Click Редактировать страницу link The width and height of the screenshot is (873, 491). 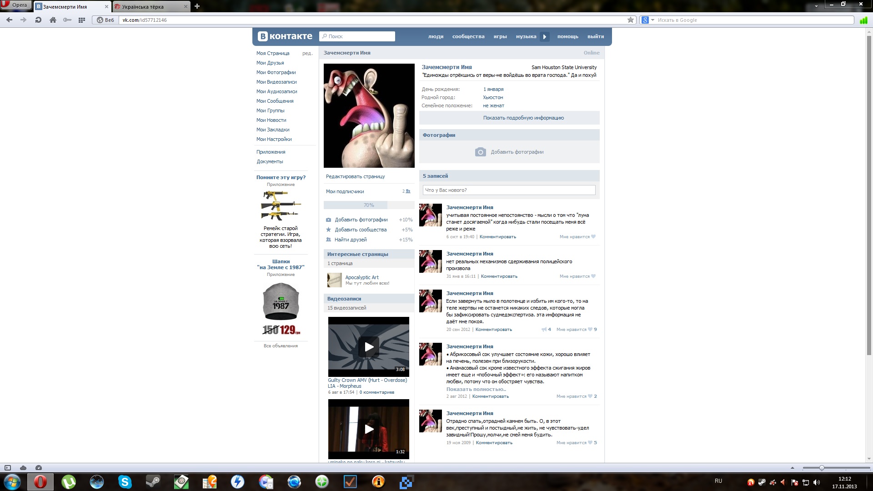(x=355, y=176)
